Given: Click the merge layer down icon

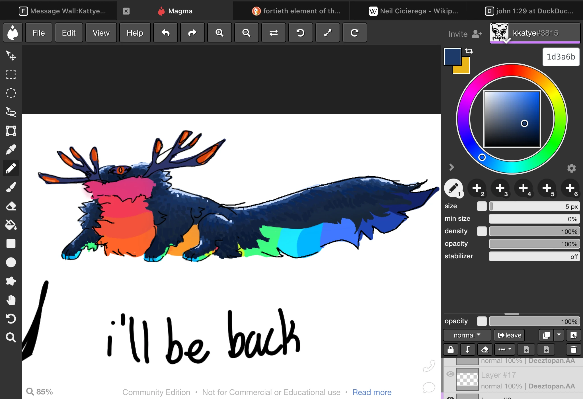Looking at the screenshot, I should pos(468,349).
